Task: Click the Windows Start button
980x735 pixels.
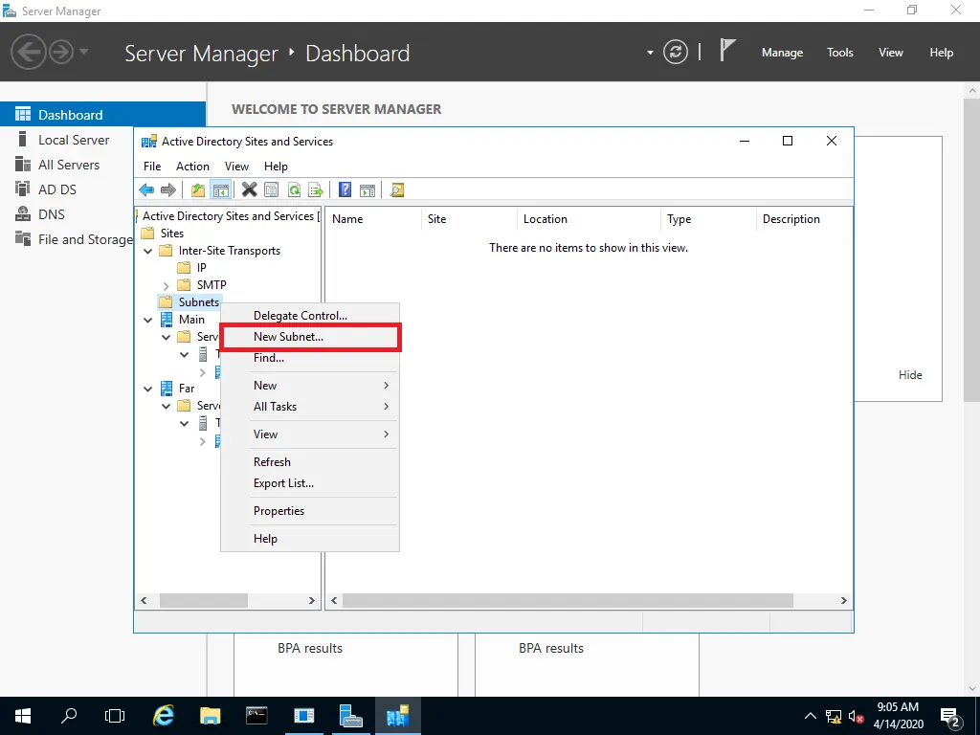Action: point(23,716)
